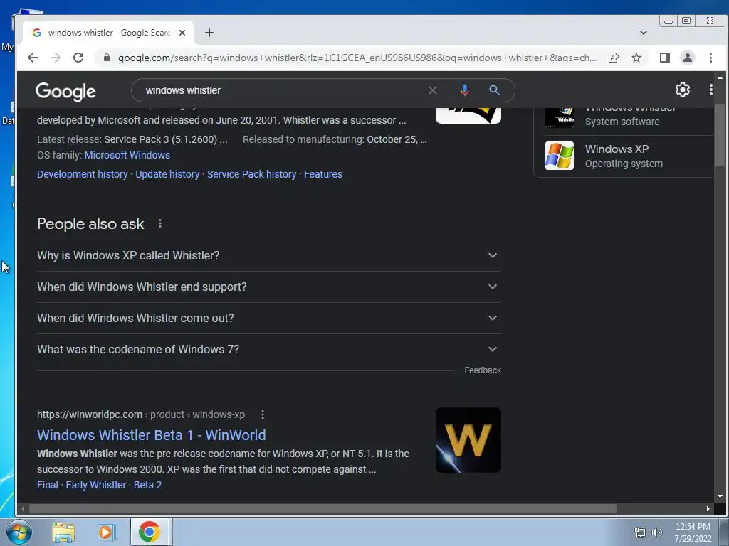Screen dimensions: 729x546
Task: Open Features link
Action: pos(323,174)
